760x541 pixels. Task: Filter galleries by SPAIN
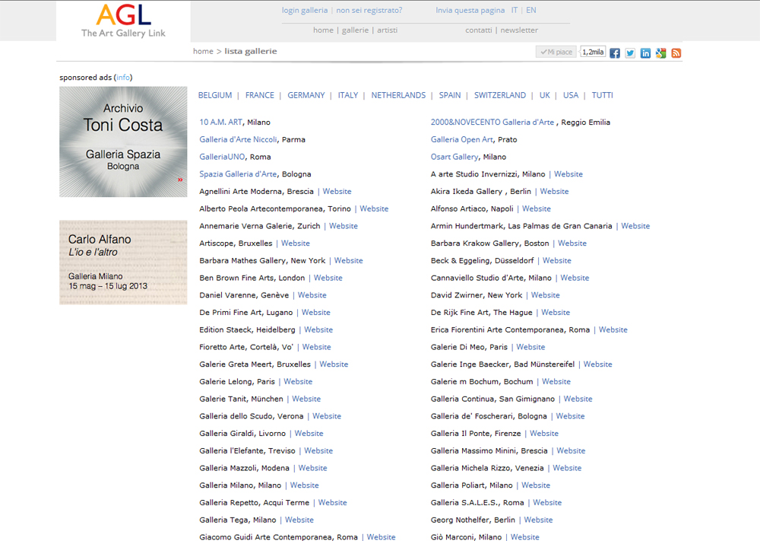click(449, 96)
